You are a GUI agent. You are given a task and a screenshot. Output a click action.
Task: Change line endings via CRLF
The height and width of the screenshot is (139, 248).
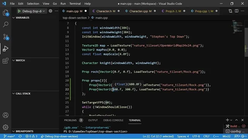[207, 136]
